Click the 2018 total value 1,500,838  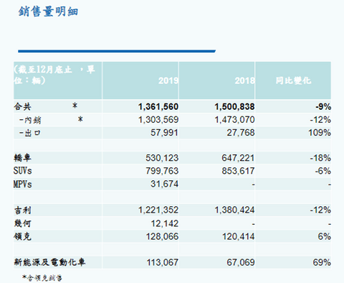[234, 107]
